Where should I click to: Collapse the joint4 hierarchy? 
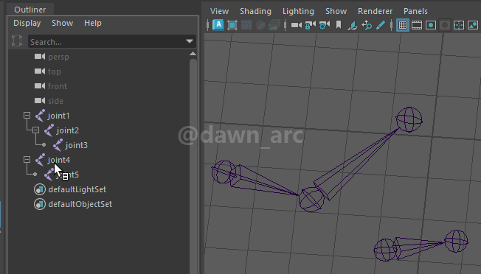point(27,160)
